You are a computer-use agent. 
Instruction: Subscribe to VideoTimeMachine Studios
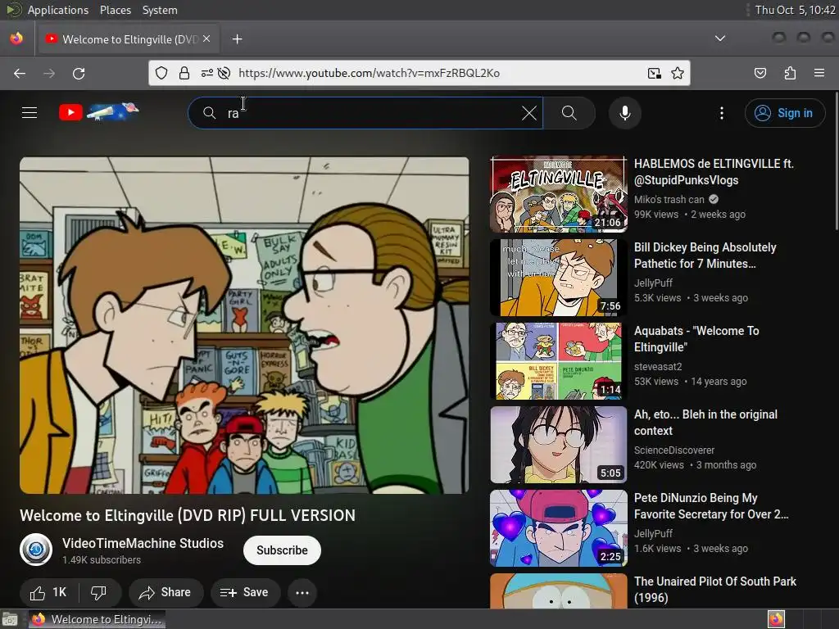click(x=282, y=550)
